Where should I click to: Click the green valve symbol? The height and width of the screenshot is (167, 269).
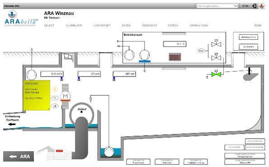coord(216,74)
